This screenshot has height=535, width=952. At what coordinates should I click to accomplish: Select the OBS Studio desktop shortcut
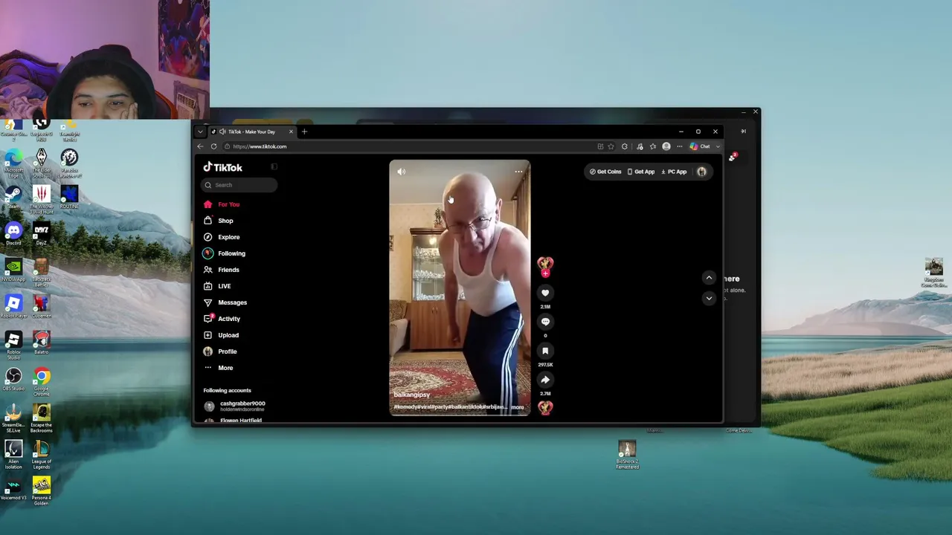click(x=13, y=380)
